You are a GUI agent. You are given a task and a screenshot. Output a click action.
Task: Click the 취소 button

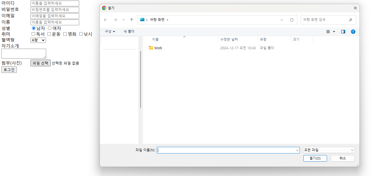(342, 158)
